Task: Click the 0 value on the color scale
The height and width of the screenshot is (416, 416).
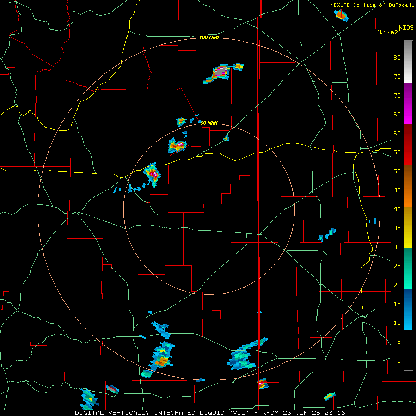Action: (x=399, y=361)
